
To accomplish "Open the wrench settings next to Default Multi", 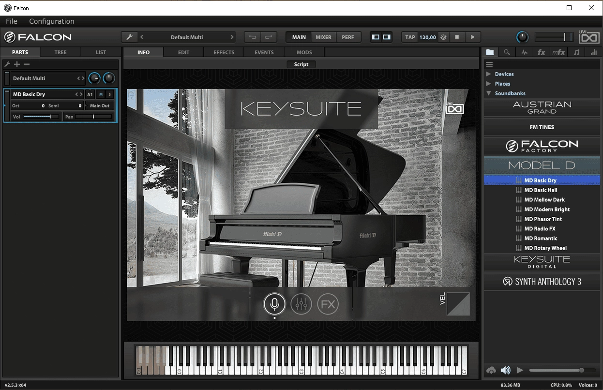I will [129, 37].
